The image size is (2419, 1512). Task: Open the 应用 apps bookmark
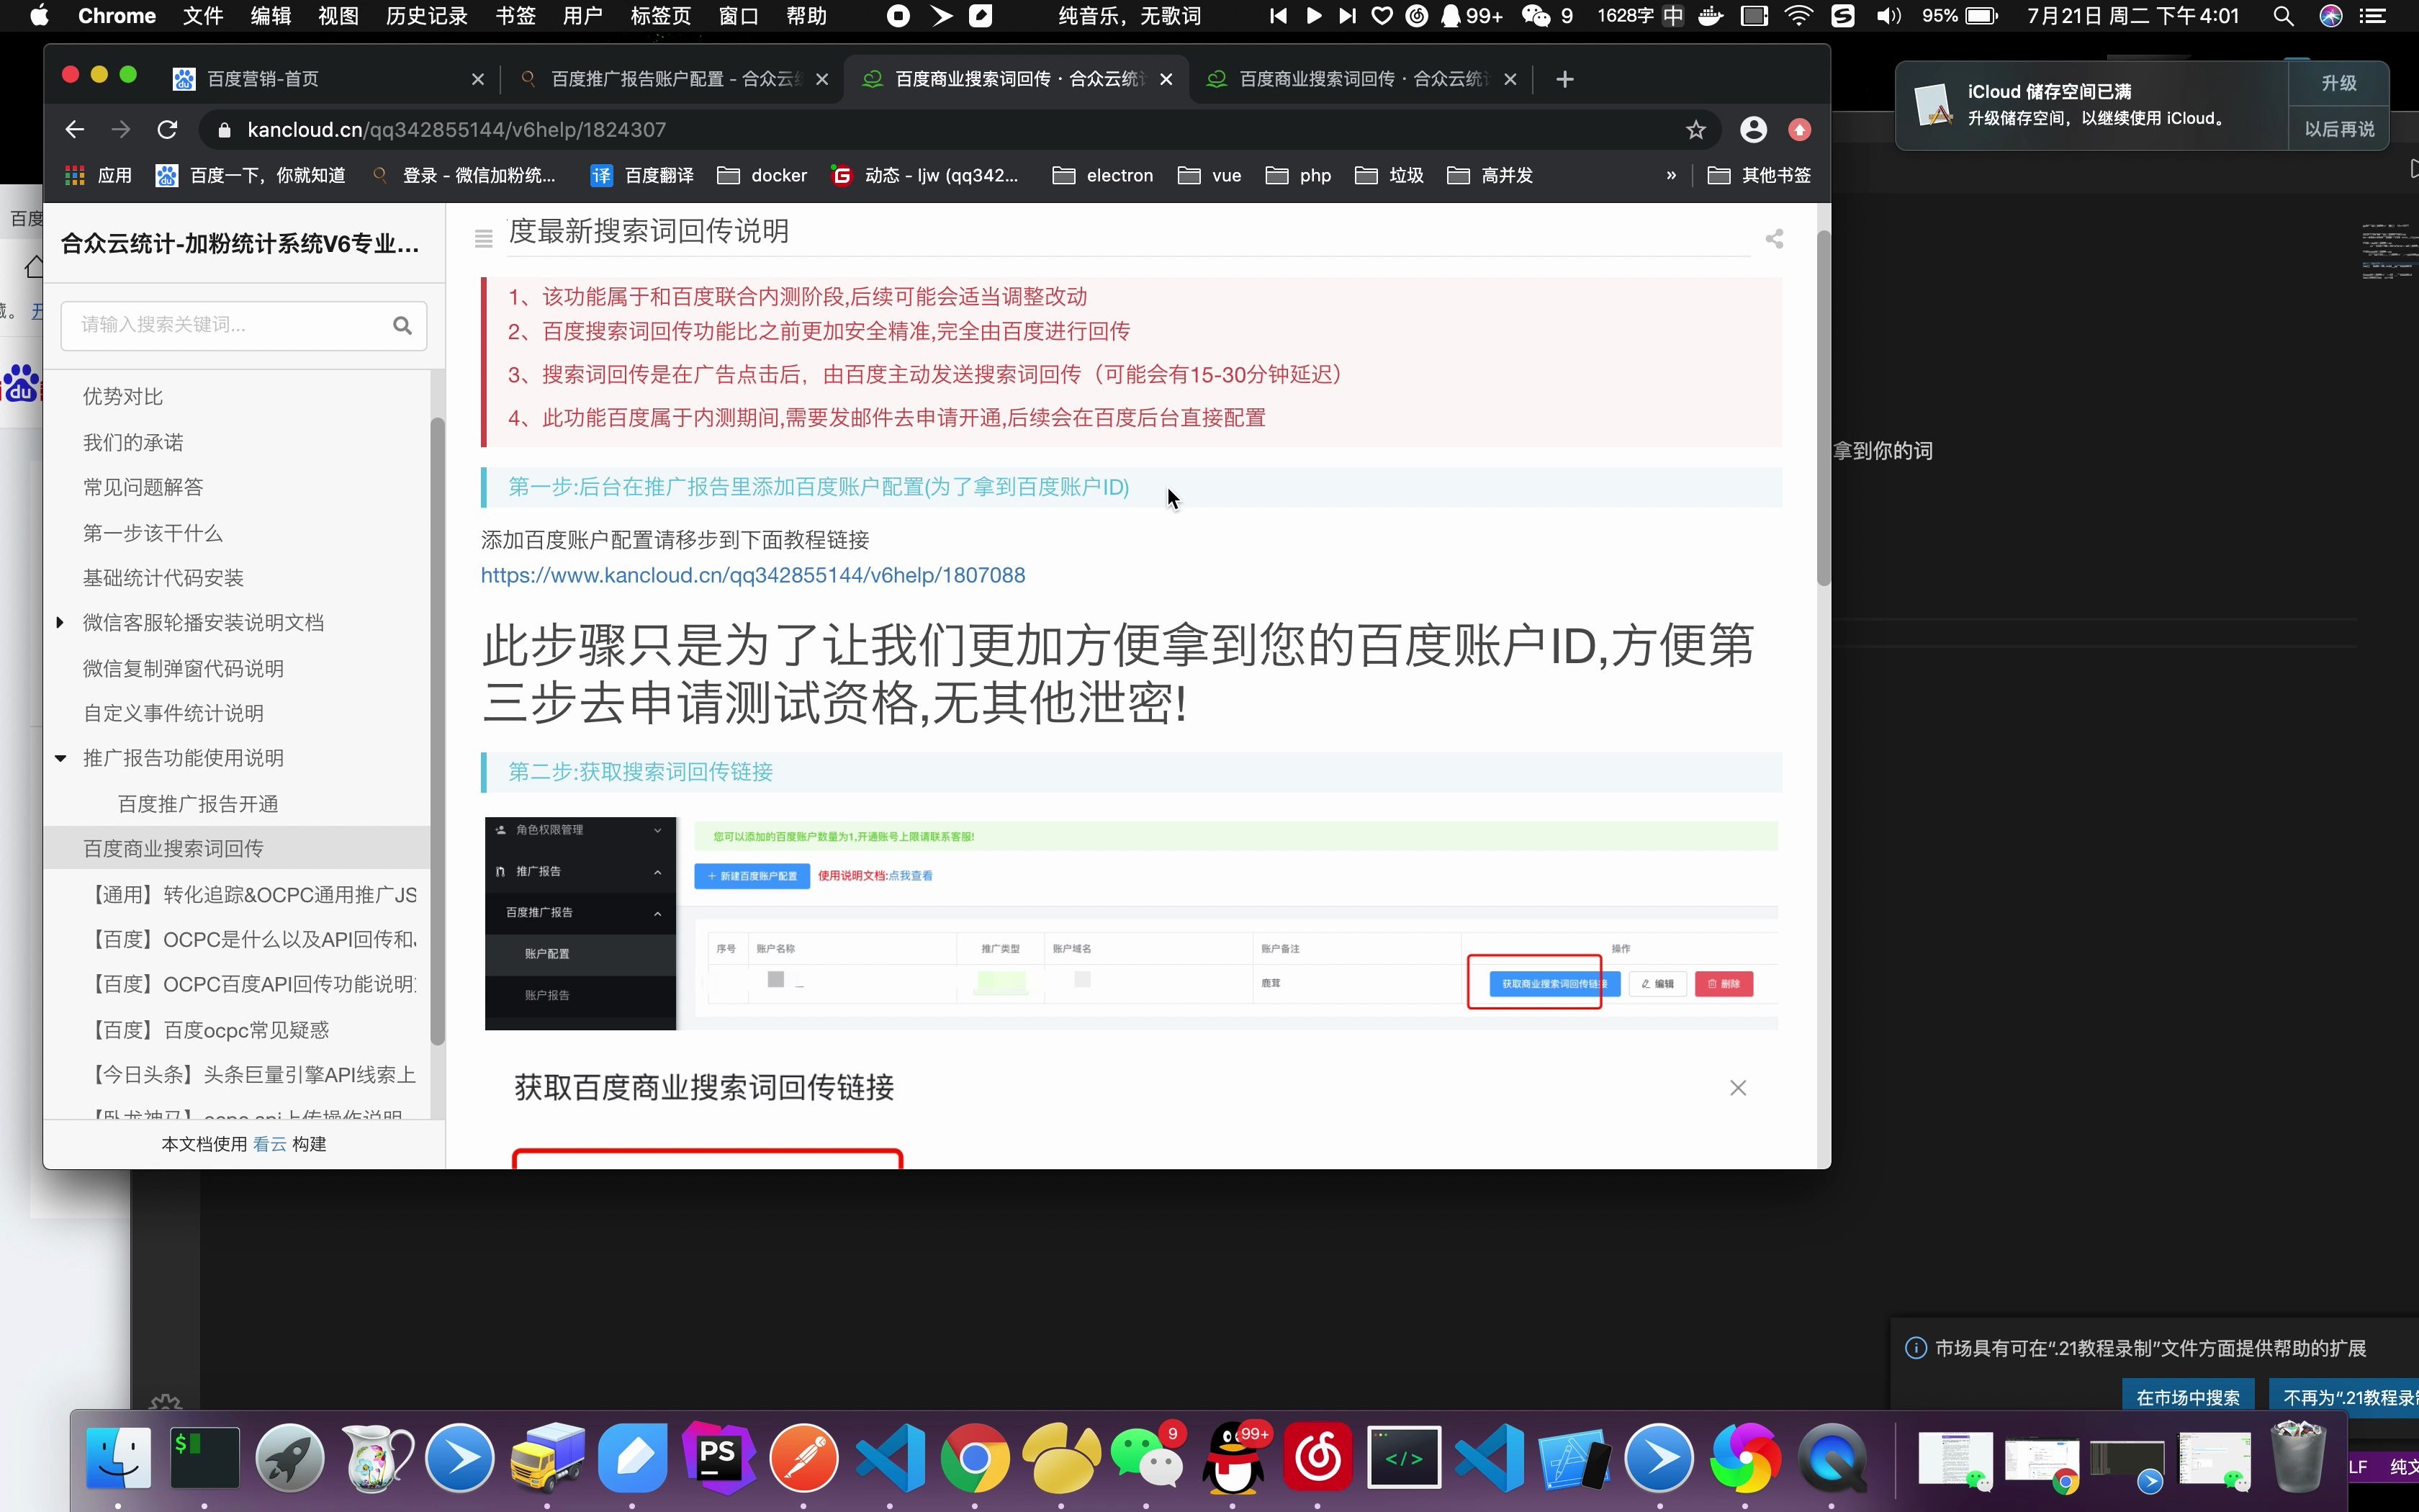tap(98, 175)
